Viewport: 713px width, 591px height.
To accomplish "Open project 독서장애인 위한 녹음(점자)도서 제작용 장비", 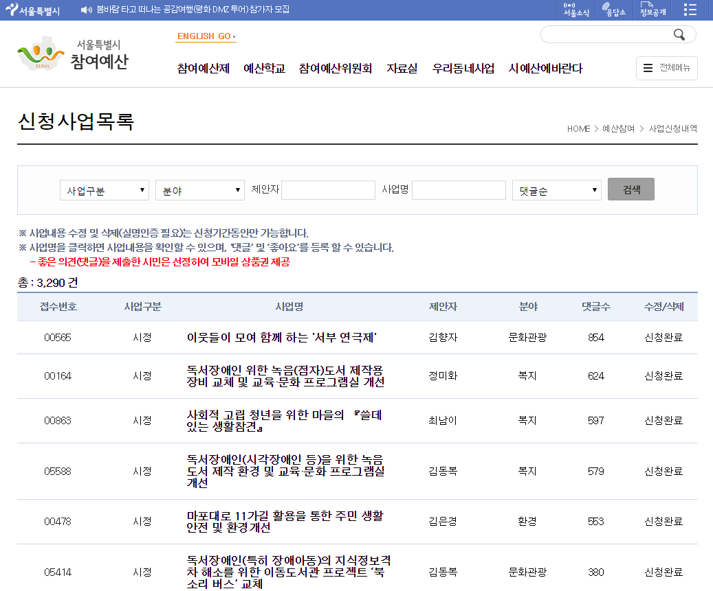I will (285, 376).
